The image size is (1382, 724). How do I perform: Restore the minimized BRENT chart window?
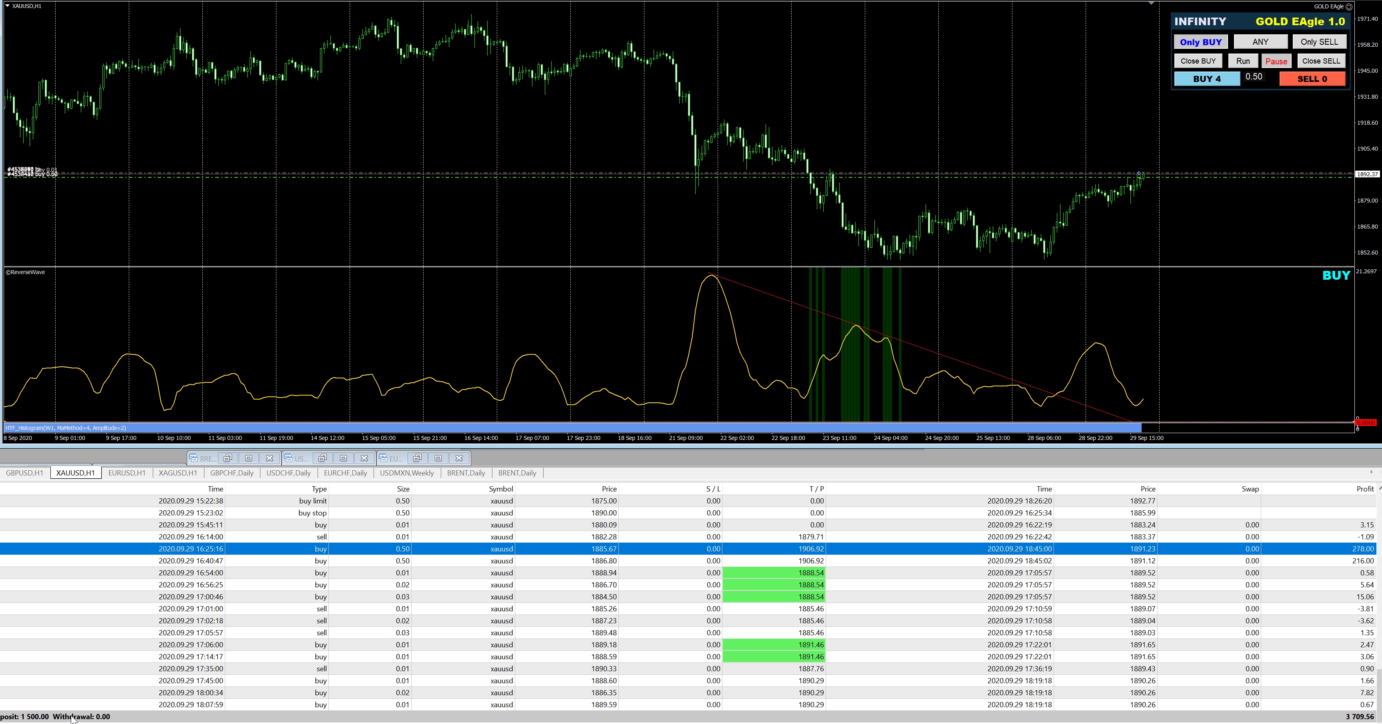click(228, 458)
